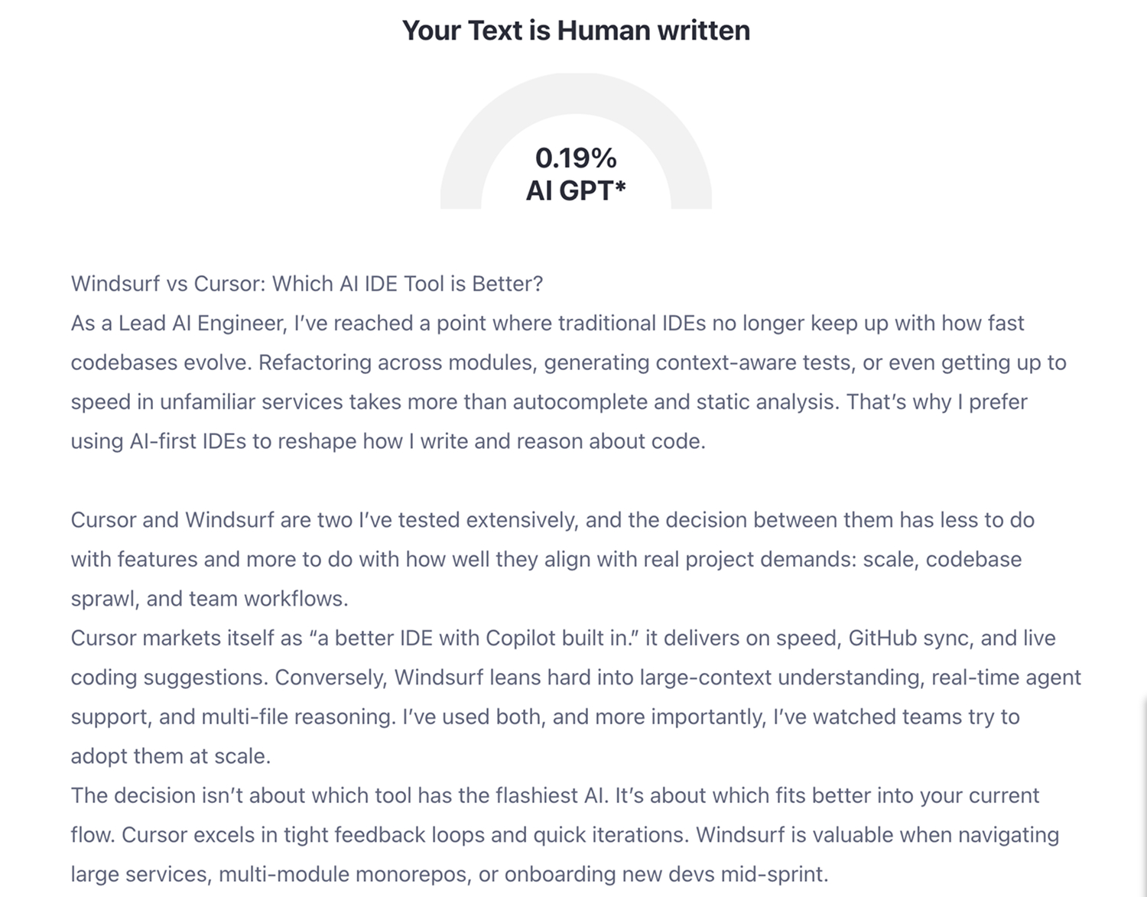Click the line 'Cursor and Windsurf are two'
This screenshot has width=1147, height=897.
pyautogui.click(x=553, y=520)
